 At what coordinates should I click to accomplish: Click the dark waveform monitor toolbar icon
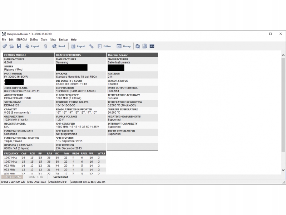coord(152,46)
